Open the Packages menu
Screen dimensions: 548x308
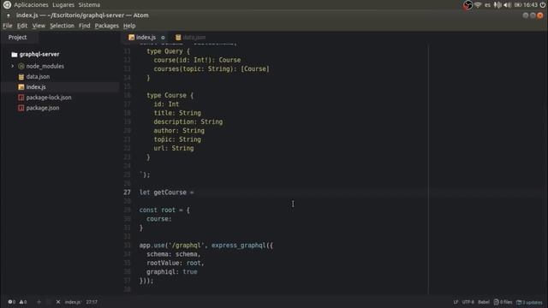[x=106, y=26]
